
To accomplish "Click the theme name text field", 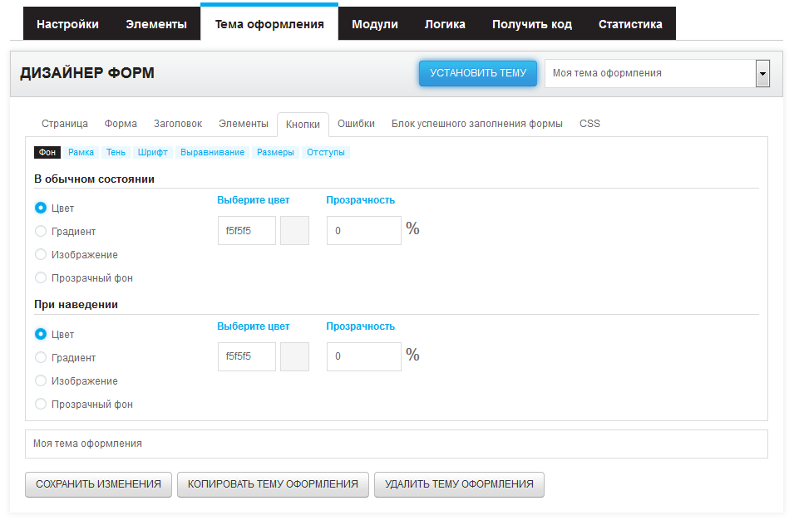I will (x=397, y=444).
